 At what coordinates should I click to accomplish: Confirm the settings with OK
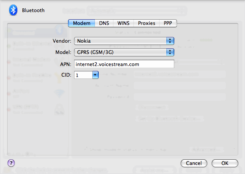point(225,163)
